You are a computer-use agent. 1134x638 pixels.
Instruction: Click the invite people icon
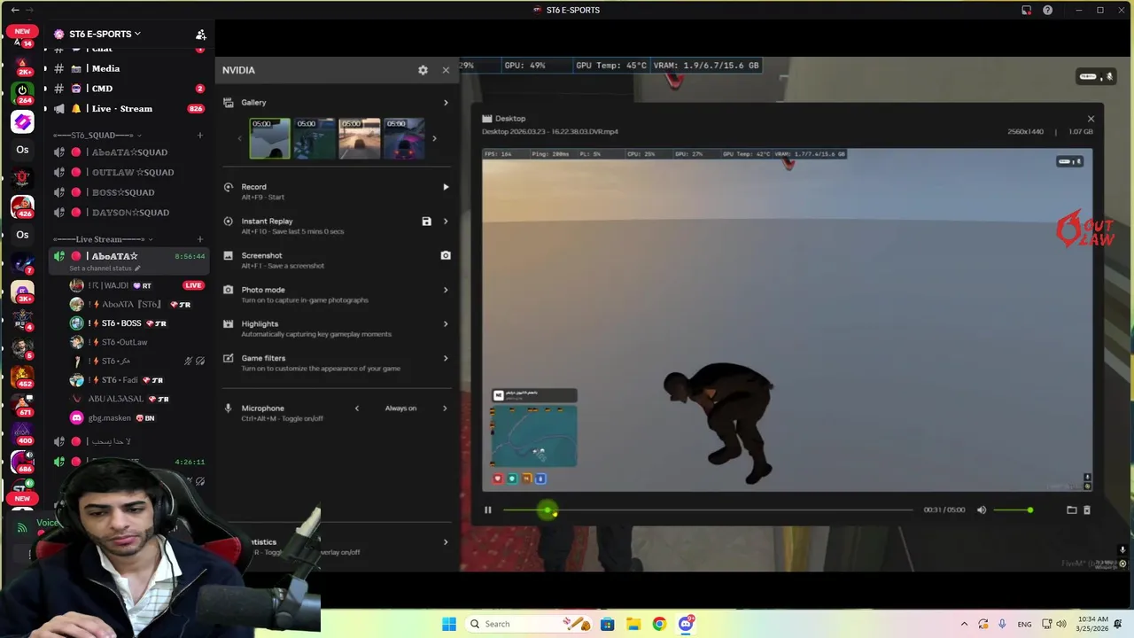201,35
